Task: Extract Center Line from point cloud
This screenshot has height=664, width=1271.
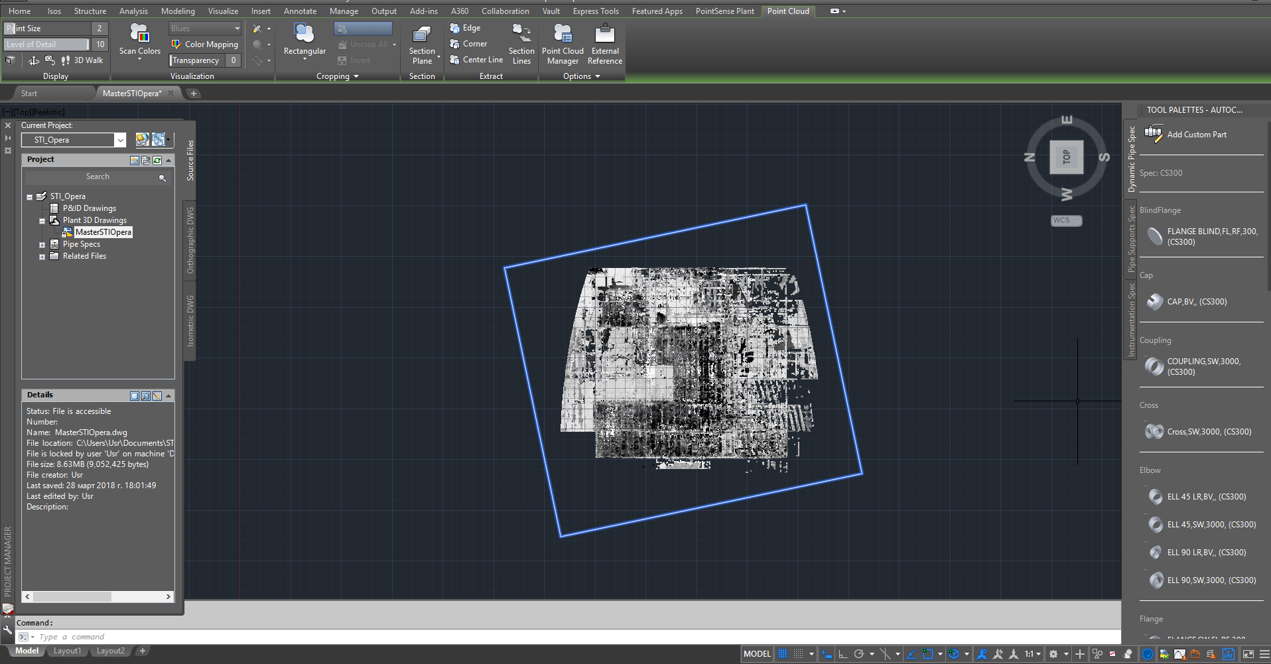Action: click(476, 60)
